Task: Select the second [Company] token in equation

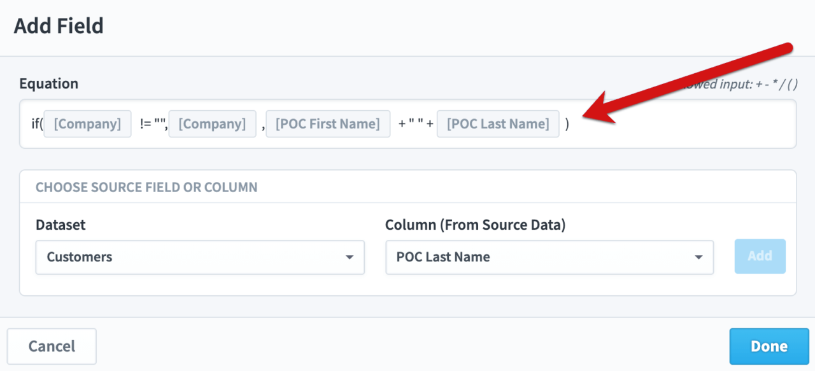Action: (x=212, y=123)
